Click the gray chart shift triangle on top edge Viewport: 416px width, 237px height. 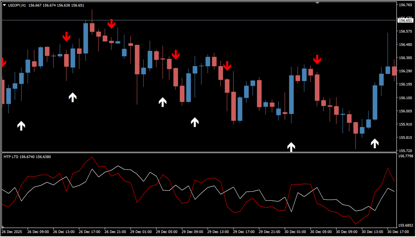point(317,3)
